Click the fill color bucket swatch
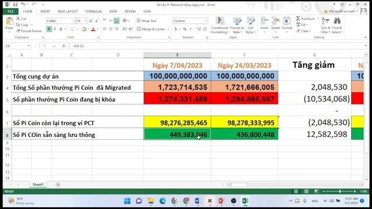Screen dimensions: 372x209 (x=84, y=29)
